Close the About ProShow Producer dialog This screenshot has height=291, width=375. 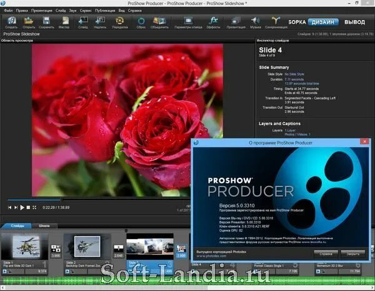click(x=364, y=141)
